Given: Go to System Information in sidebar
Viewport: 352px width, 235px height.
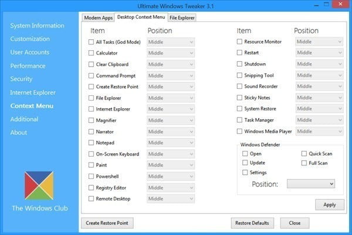Looking at the screenshot, I should 37,26.
